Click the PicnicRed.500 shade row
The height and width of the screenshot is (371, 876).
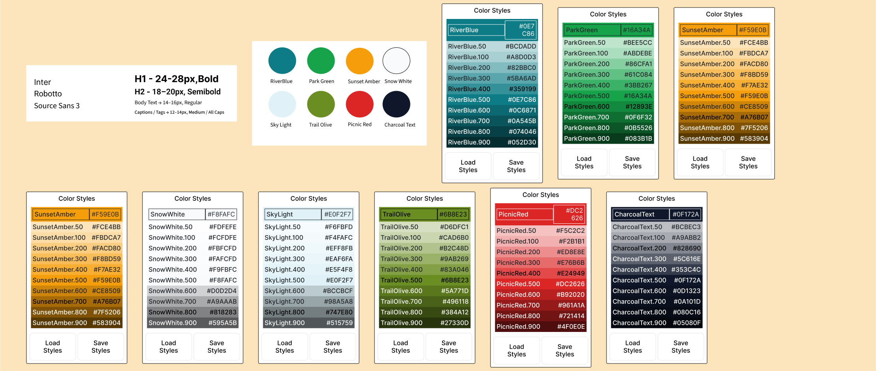point(540,284)
